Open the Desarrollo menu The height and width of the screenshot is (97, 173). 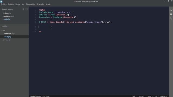pos(40,4)
